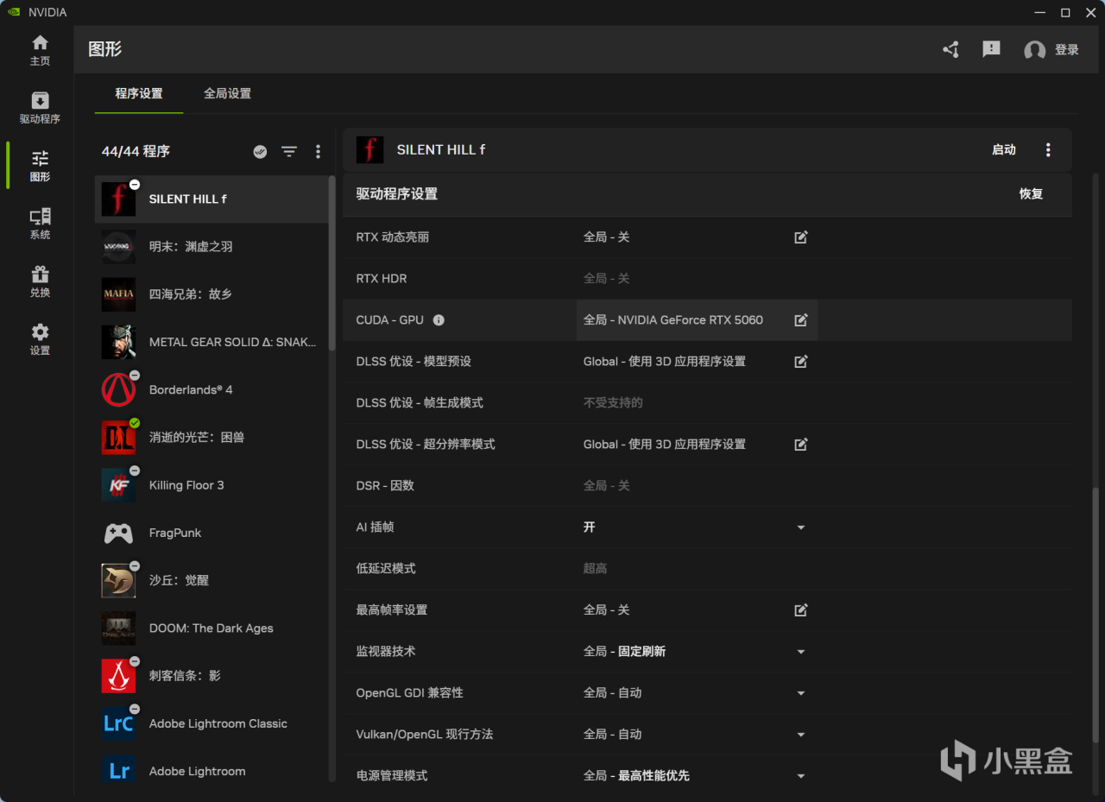Select 四海兄弟：故乡 in the program list
1105x802 pixels.
pos(212,294)
